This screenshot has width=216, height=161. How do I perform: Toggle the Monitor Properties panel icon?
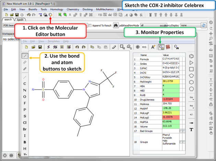click(x=161, y=47)
